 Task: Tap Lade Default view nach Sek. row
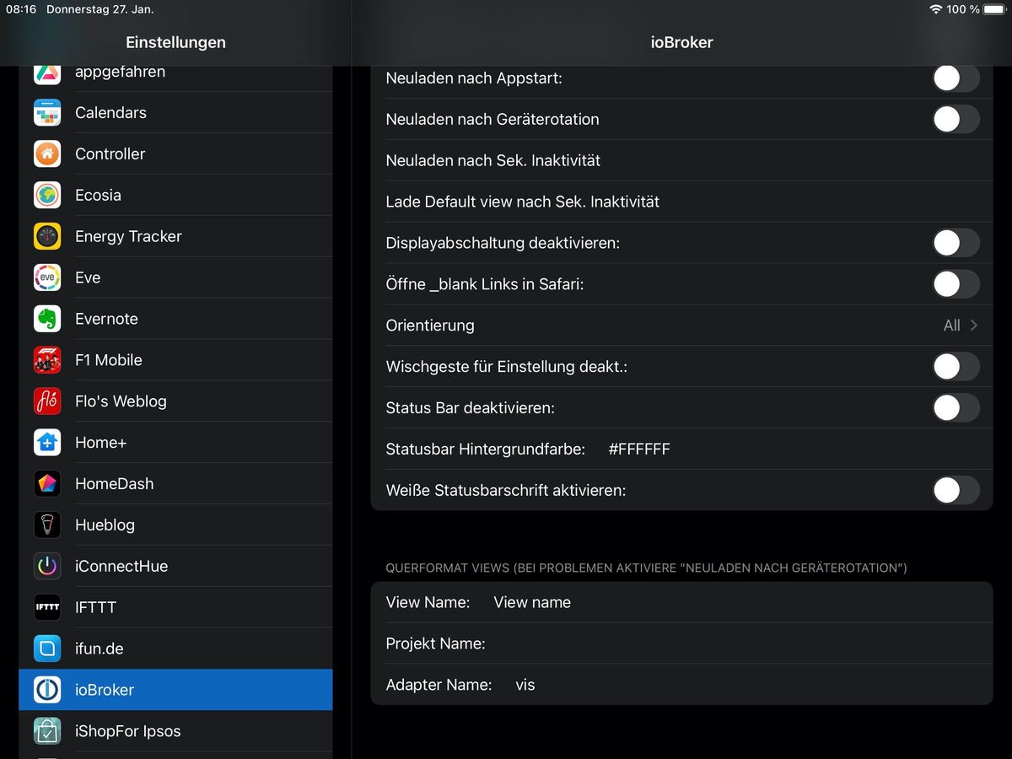[681, 202]
